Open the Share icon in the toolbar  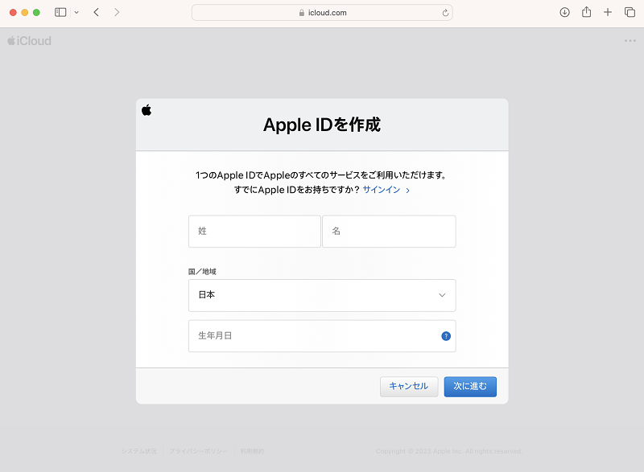587,12
